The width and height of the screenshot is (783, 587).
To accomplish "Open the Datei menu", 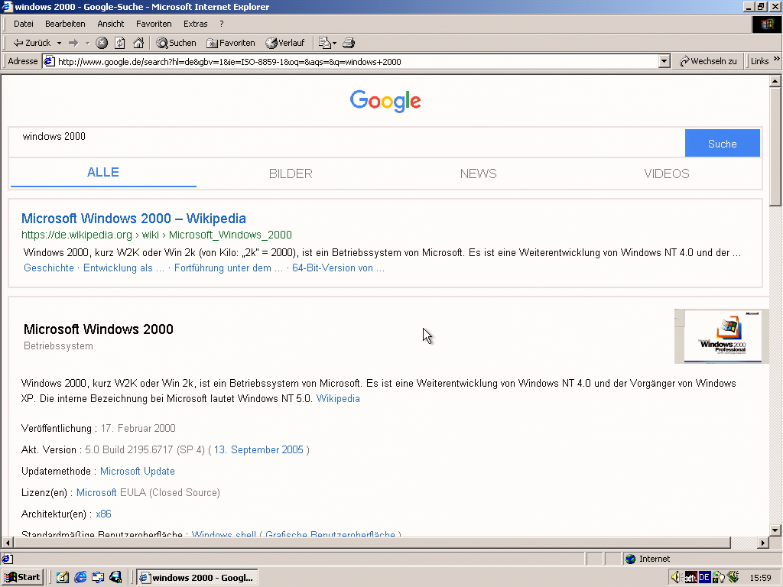I will [24, 24].
